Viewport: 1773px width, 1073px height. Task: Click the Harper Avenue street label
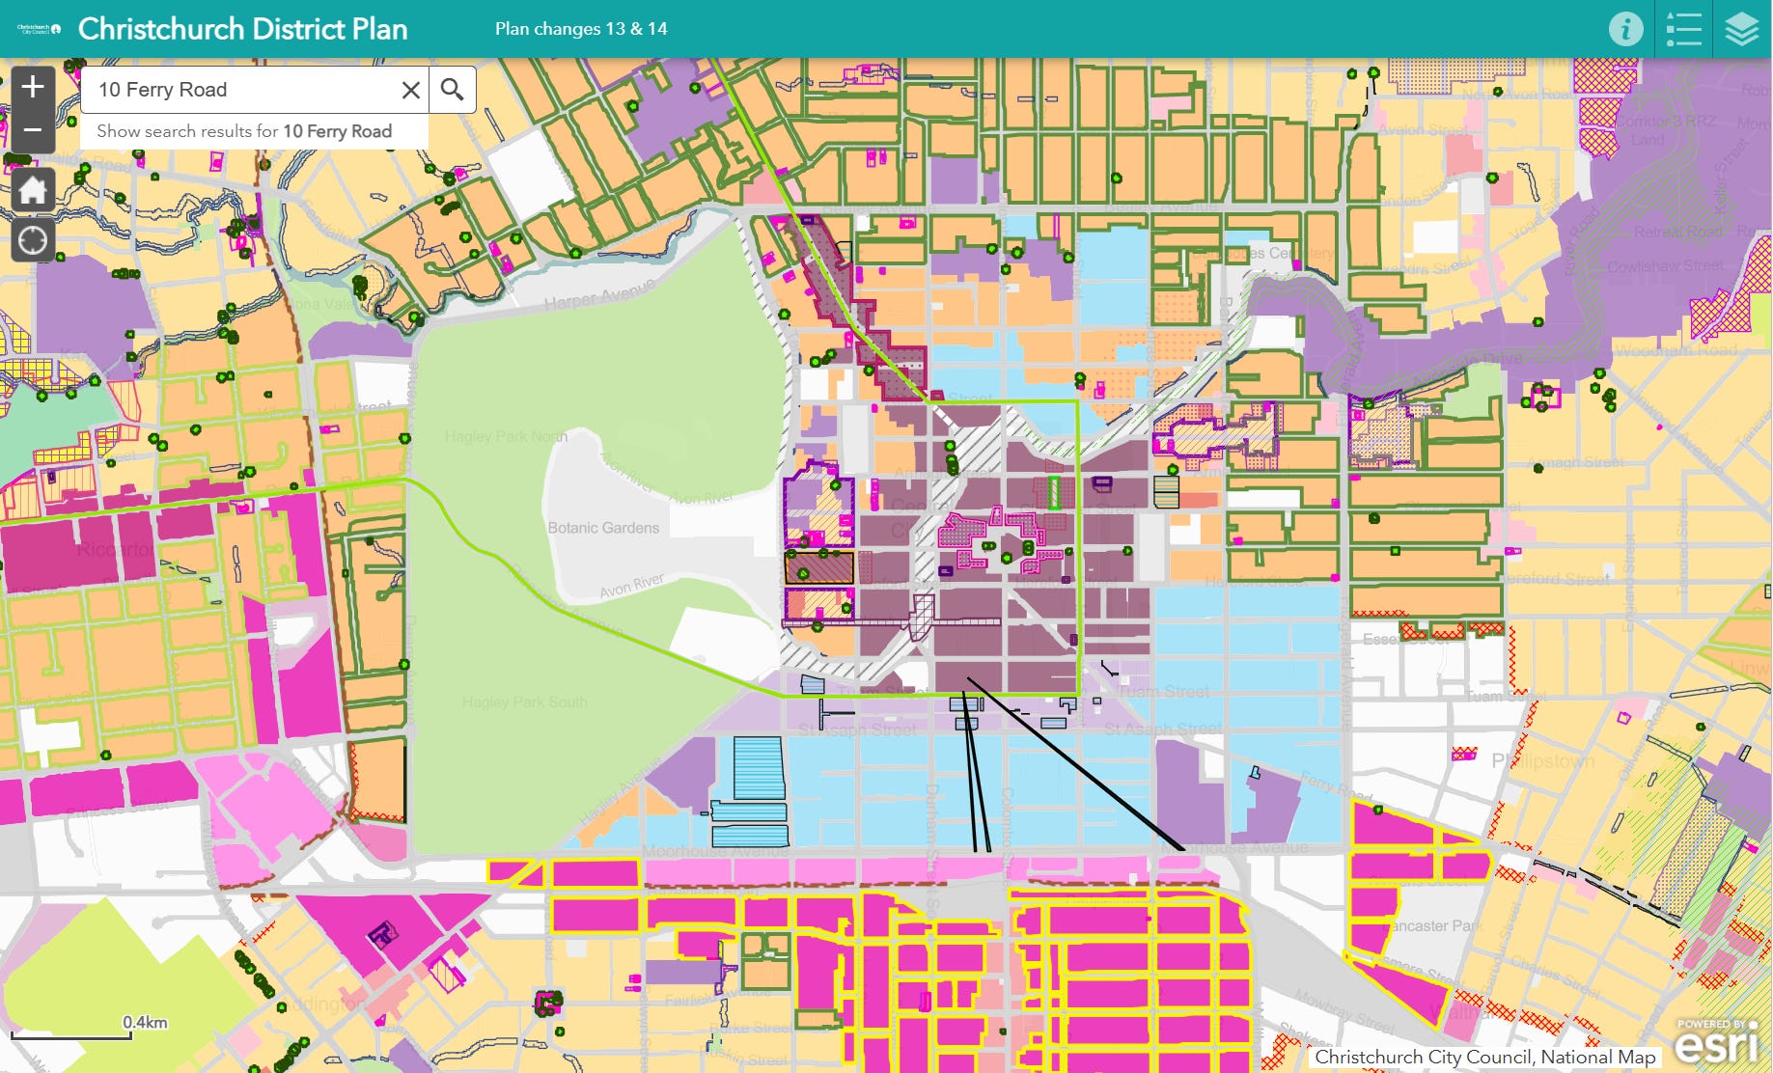[x=599, y=296]
